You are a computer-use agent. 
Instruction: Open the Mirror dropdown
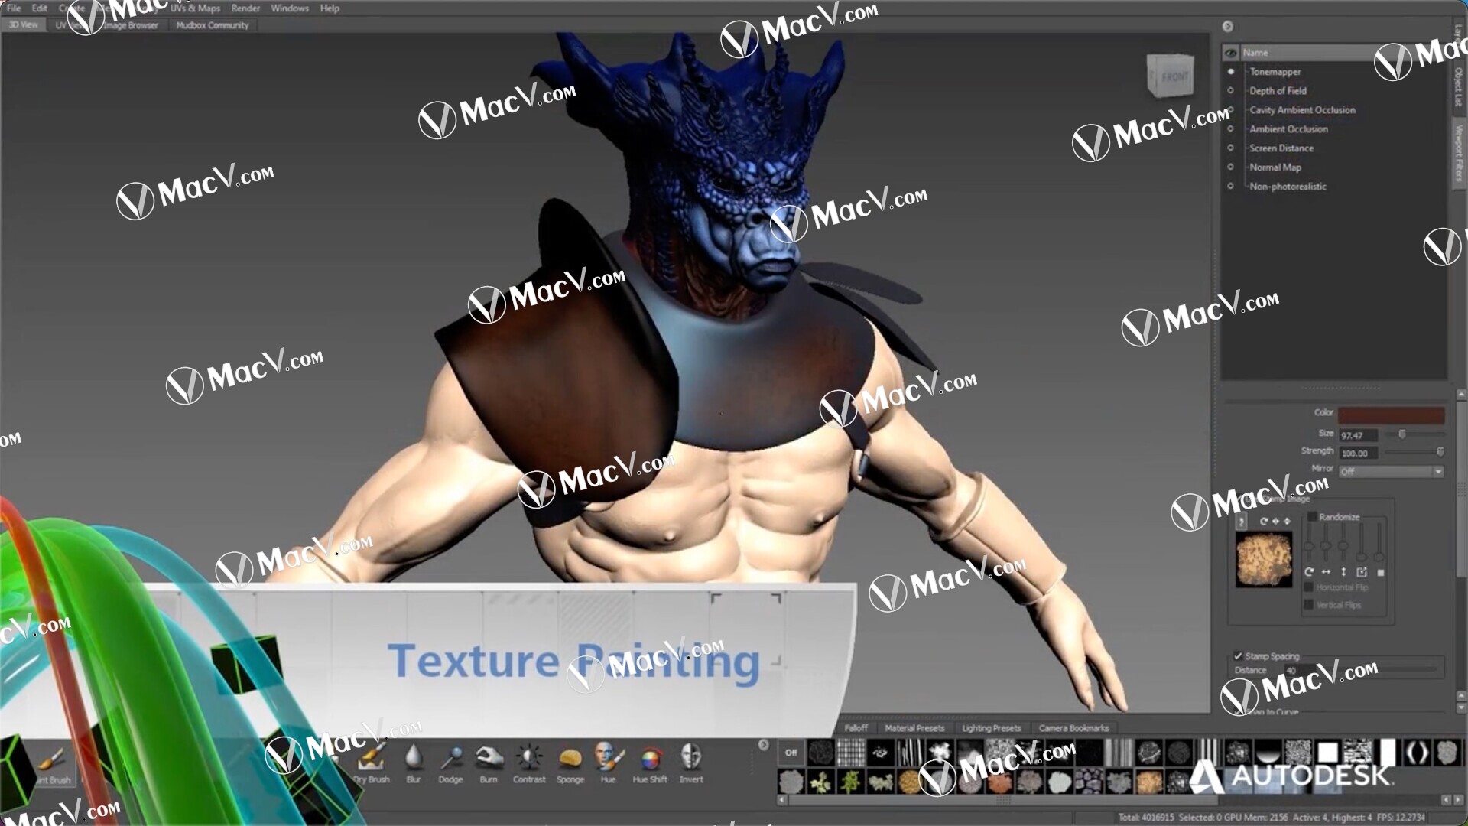tap(1391, 472)
